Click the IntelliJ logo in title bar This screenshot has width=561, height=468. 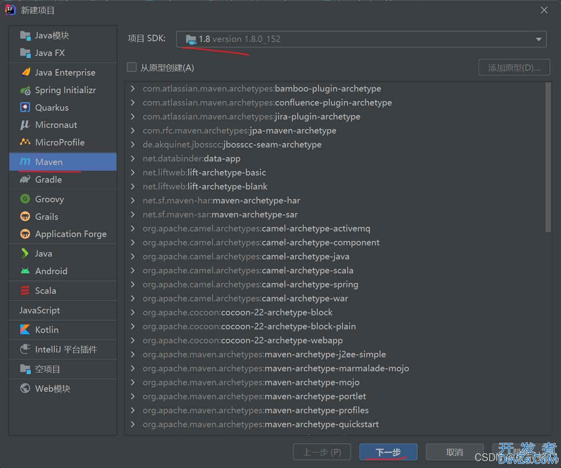(x=10, y=10)
